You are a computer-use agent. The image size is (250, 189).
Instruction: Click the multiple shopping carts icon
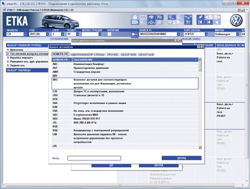coord(188,17)
